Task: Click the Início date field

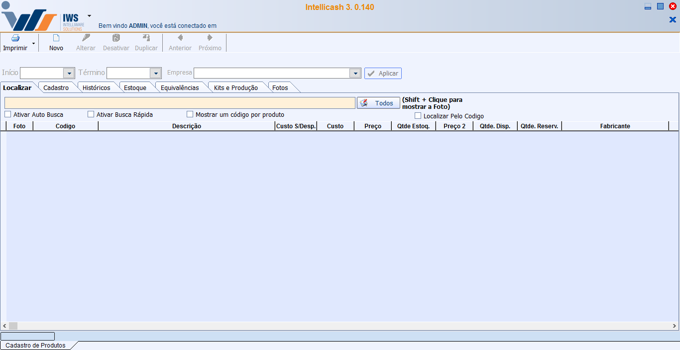Action: click(x=42, y=74)
